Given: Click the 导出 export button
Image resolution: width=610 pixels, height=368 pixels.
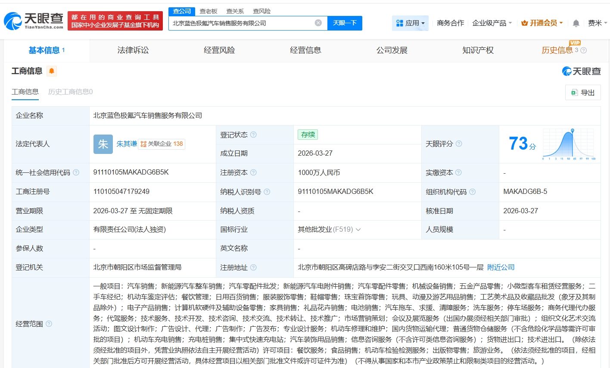Looking at the screenshot, I should point(582,92).
